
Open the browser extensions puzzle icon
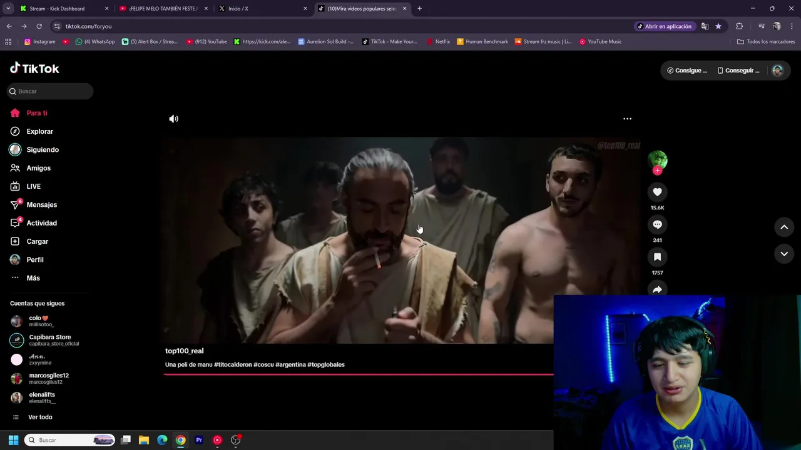tap(740, 26)
